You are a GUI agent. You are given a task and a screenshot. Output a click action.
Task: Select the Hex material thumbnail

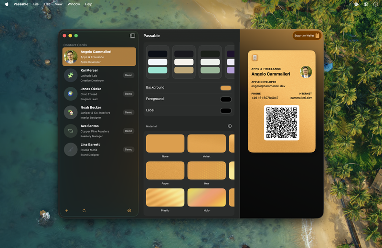(207, 170)
